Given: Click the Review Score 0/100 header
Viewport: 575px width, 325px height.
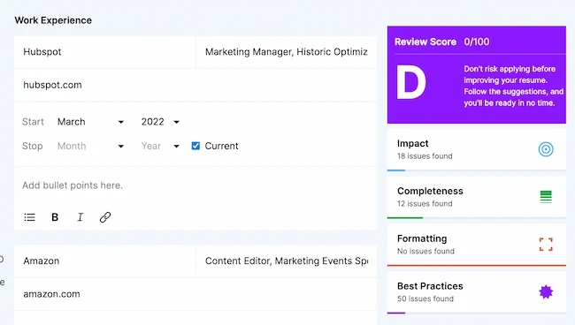Looking at the screenshot, I should (x=442, y=42).
